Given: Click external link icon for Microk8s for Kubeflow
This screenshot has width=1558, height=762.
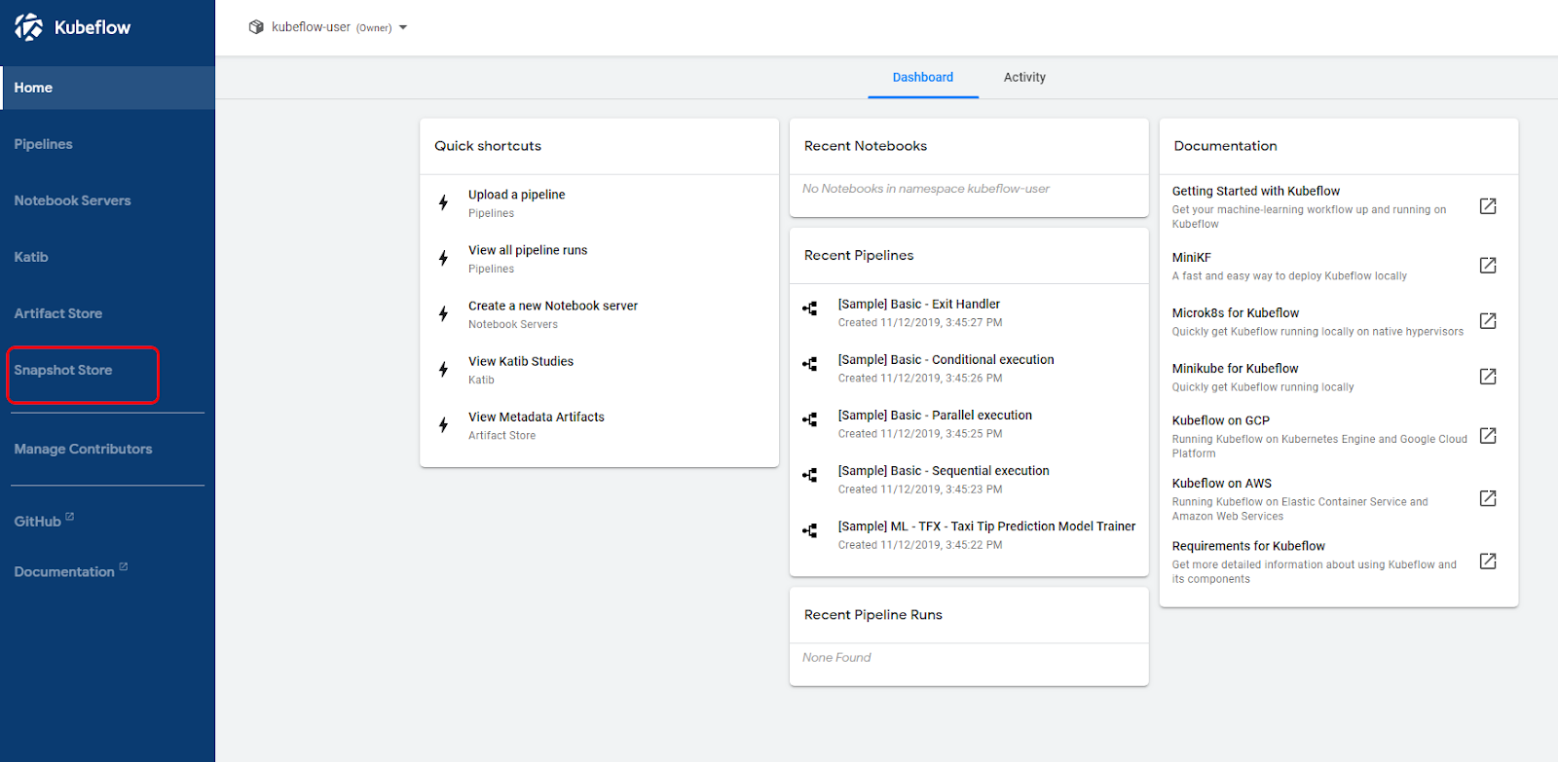Looking at the screenshot, I should coord(1487,321).
